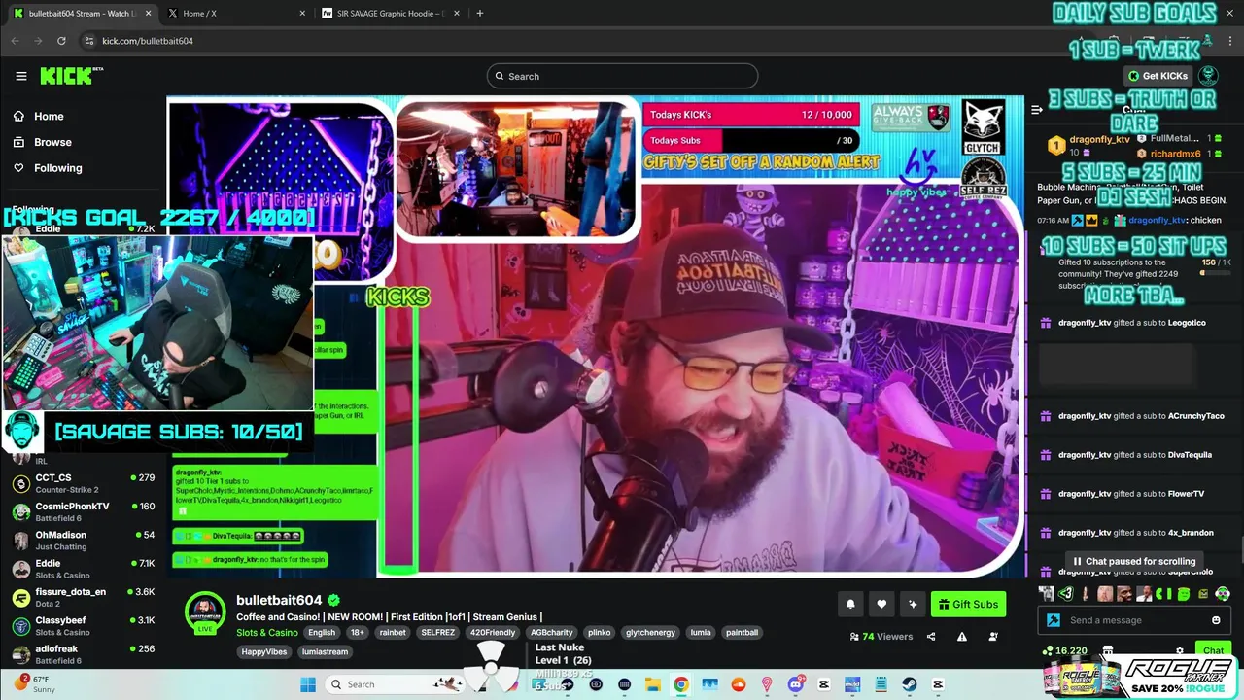Screen dimensions: 1244x700
Task: Click the Send a message field
Action: pyautogui.click(x=1133, y=620)
